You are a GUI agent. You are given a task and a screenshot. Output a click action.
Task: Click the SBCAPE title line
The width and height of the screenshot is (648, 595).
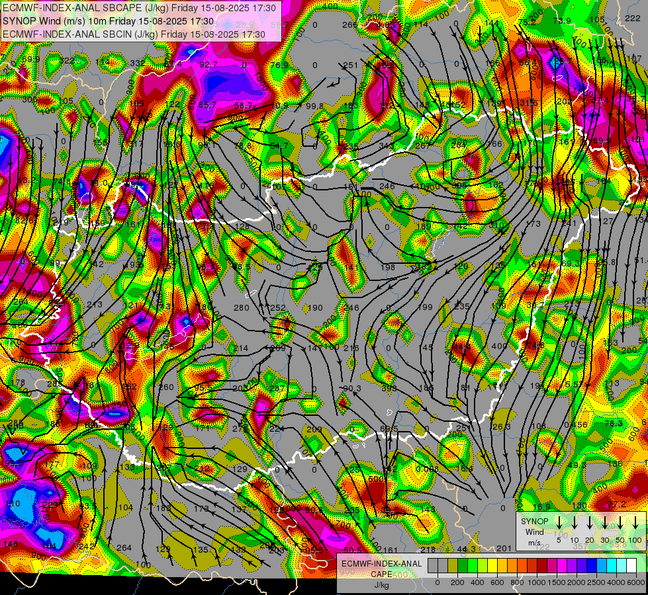click(139, 8)
